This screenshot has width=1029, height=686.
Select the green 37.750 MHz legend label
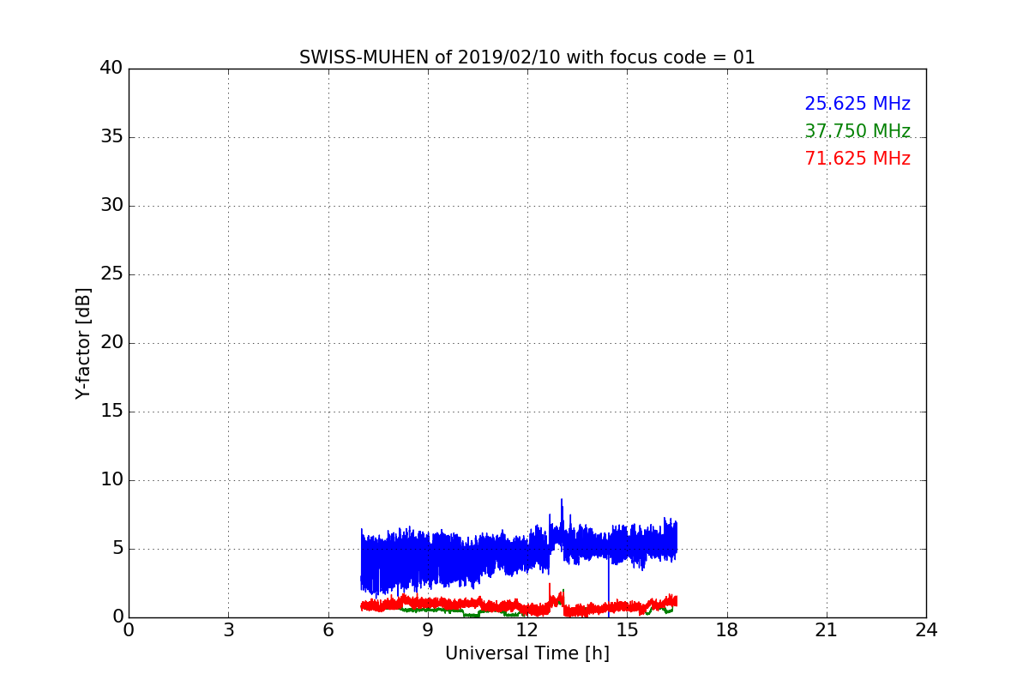pyautogui.click(x=857, y=131)
